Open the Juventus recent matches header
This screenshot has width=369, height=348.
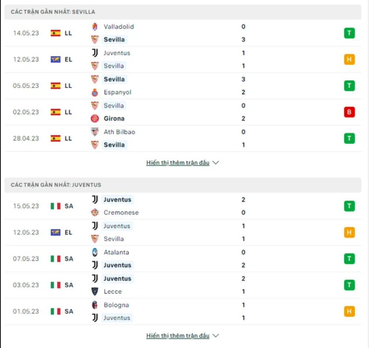tap(56, 184)
